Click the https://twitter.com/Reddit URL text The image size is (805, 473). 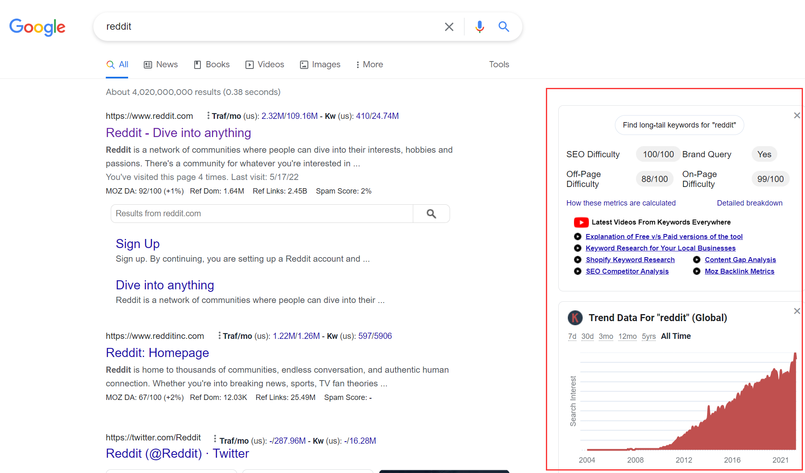[153, 438]
